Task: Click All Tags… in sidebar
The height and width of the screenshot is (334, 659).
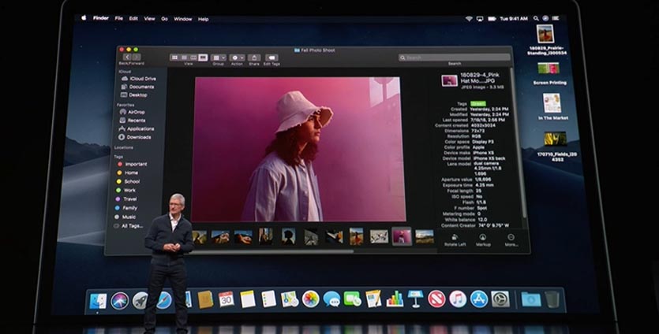Action: click(x=133, y=225)
